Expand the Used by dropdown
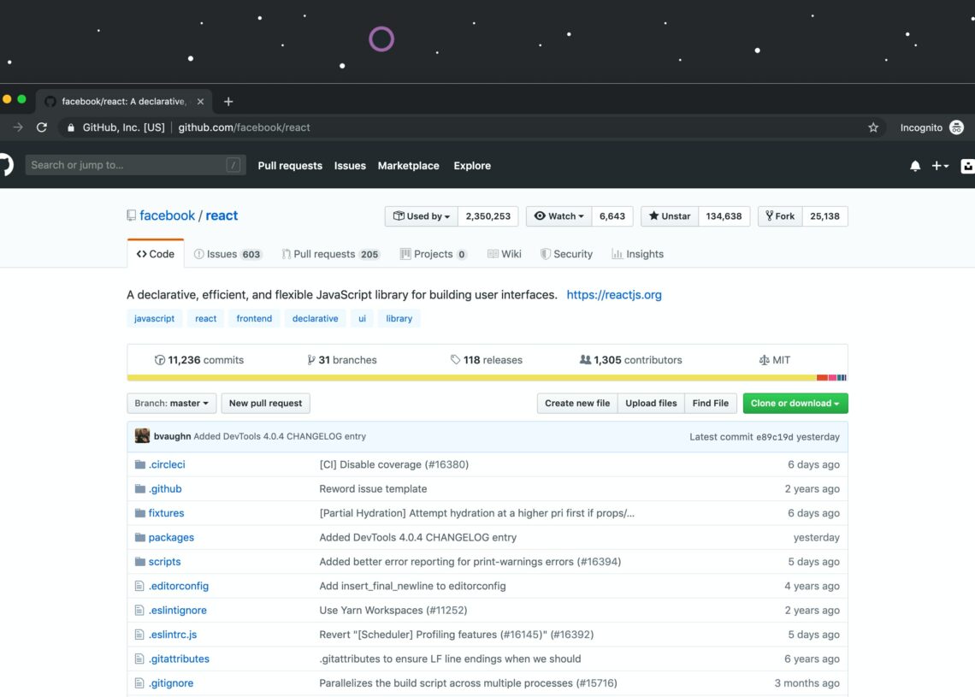This screenshot has width=975, height=697. (422, 216)
